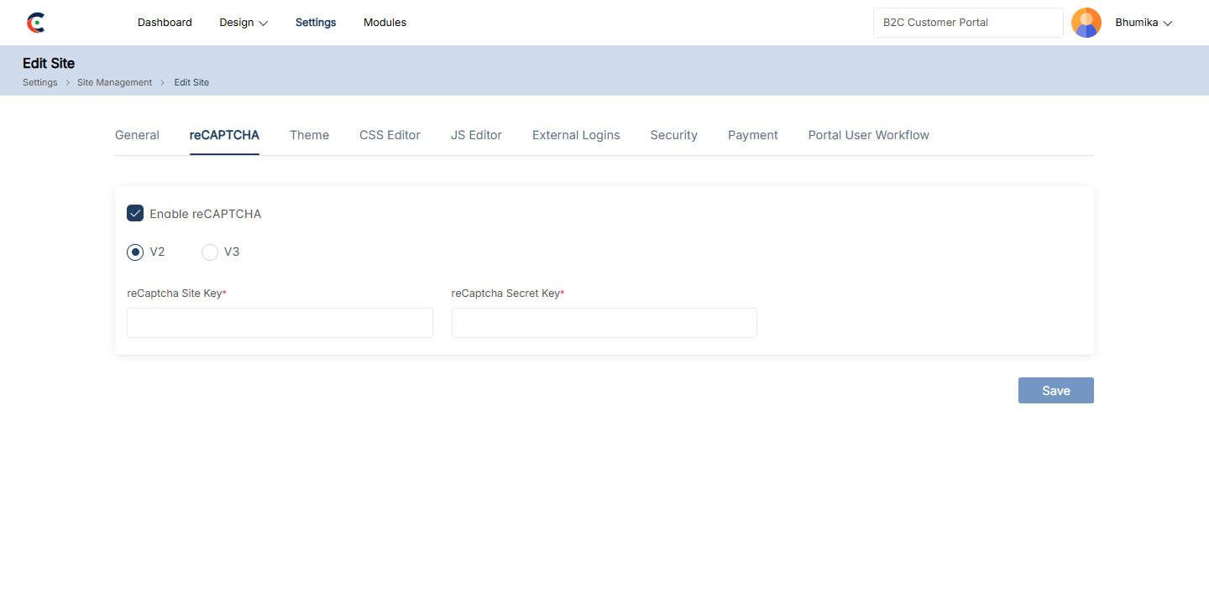
Task: Open Settings in the top navigation
Action: [x=316, y=23]
